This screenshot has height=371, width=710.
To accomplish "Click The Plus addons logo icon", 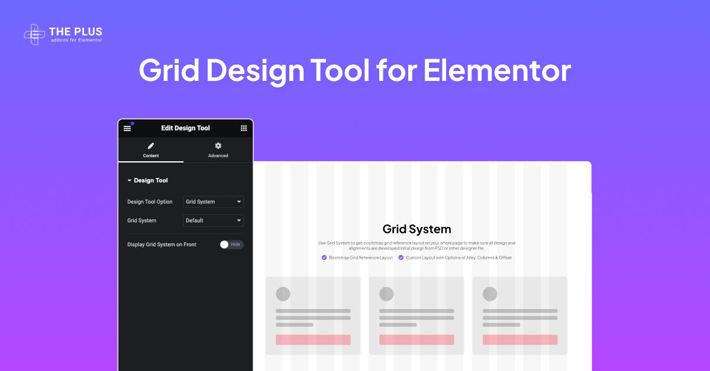I will [34, 35].
